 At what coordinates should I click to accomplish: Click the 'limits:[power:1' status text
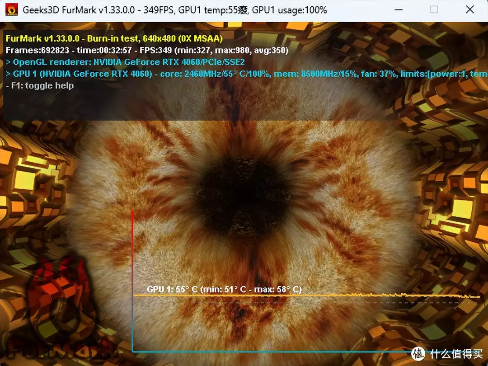(x=433, y=74)
